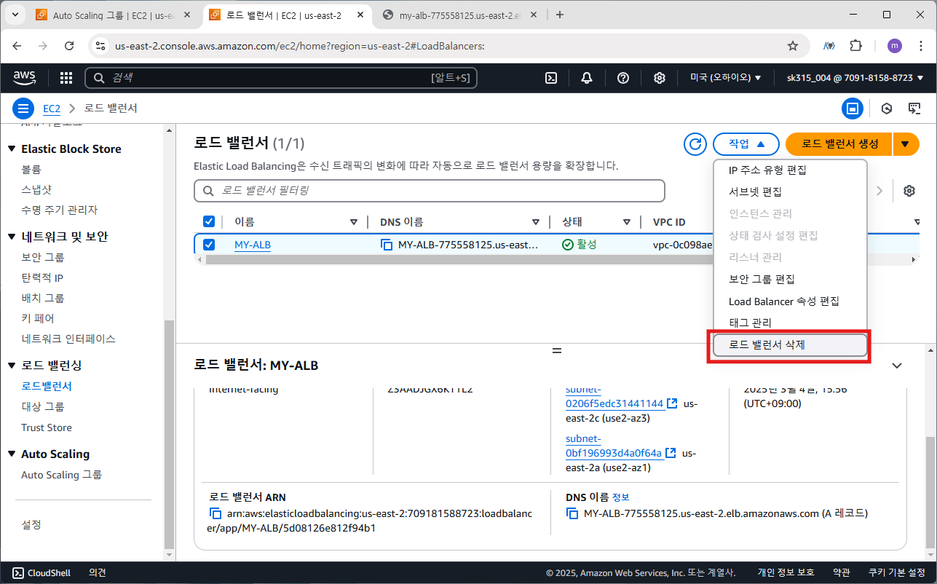Screen dimensions: 937x584
Task: Choose 태그 관리 from the menu
Action: (790, 323)
